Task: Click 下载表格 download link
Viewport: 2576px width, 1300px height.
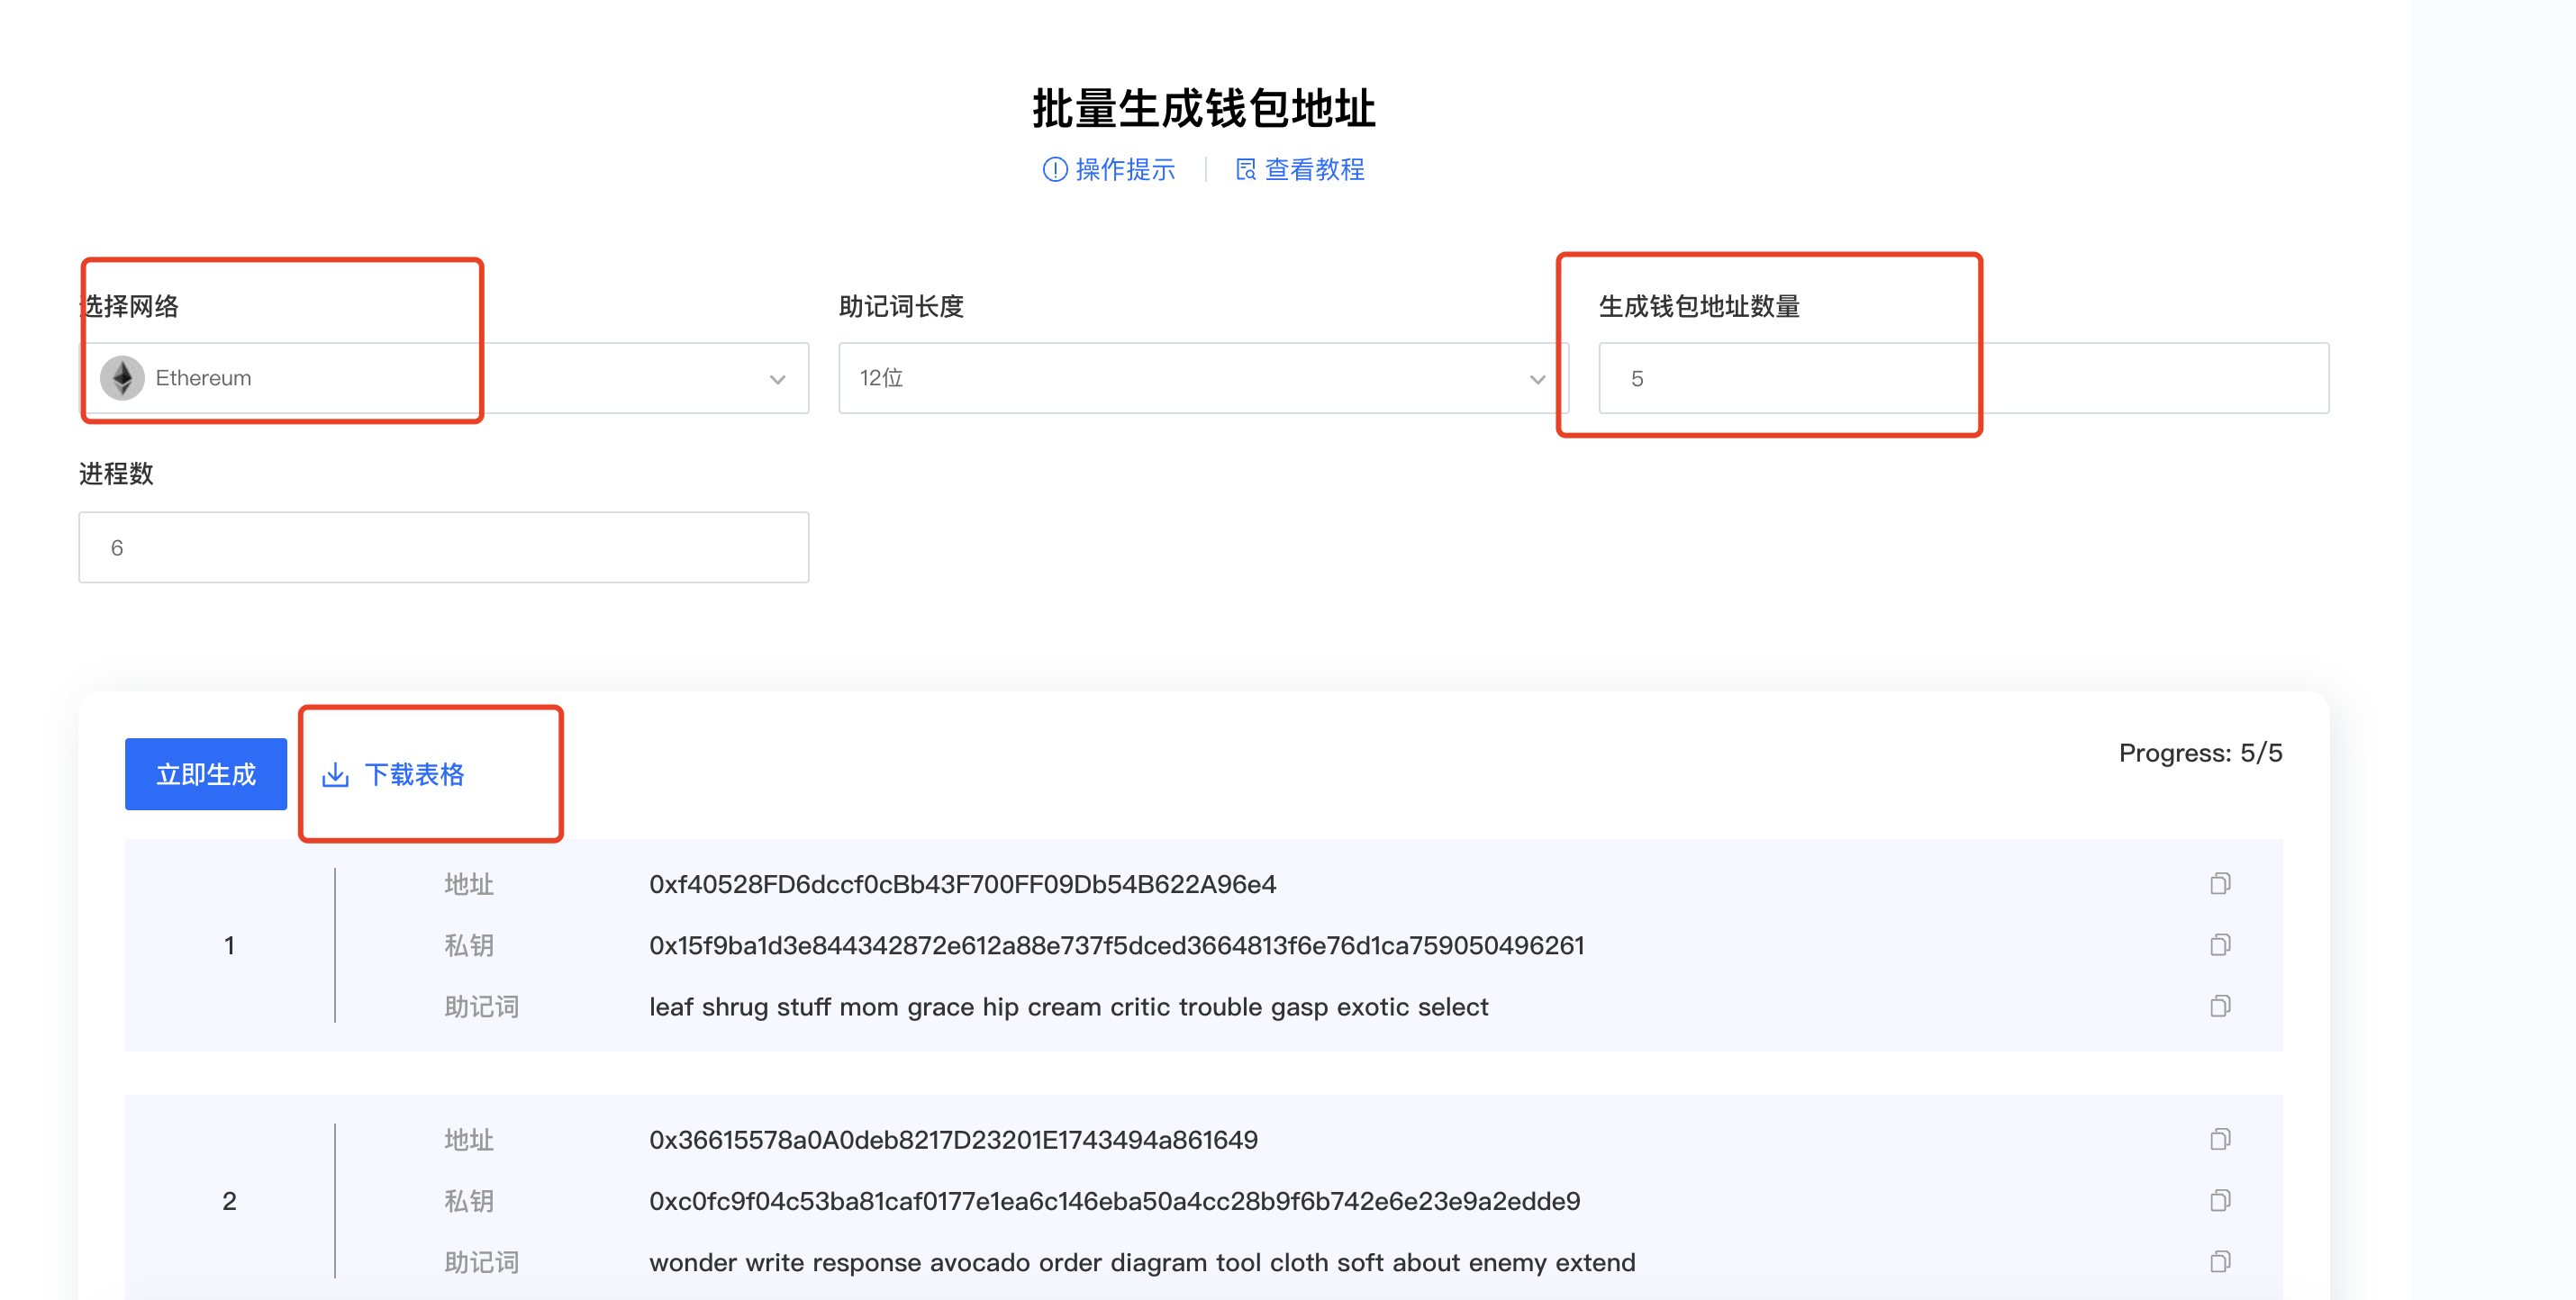Action: click(x=392, y=774)
